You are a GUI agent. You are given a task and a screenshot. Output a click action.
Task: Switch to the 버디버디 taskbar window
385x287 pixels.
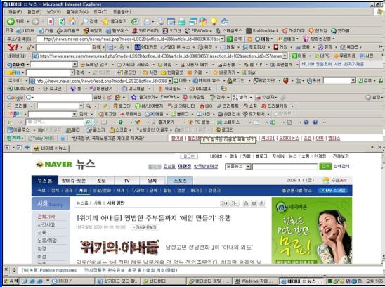(x=163, y=281)
